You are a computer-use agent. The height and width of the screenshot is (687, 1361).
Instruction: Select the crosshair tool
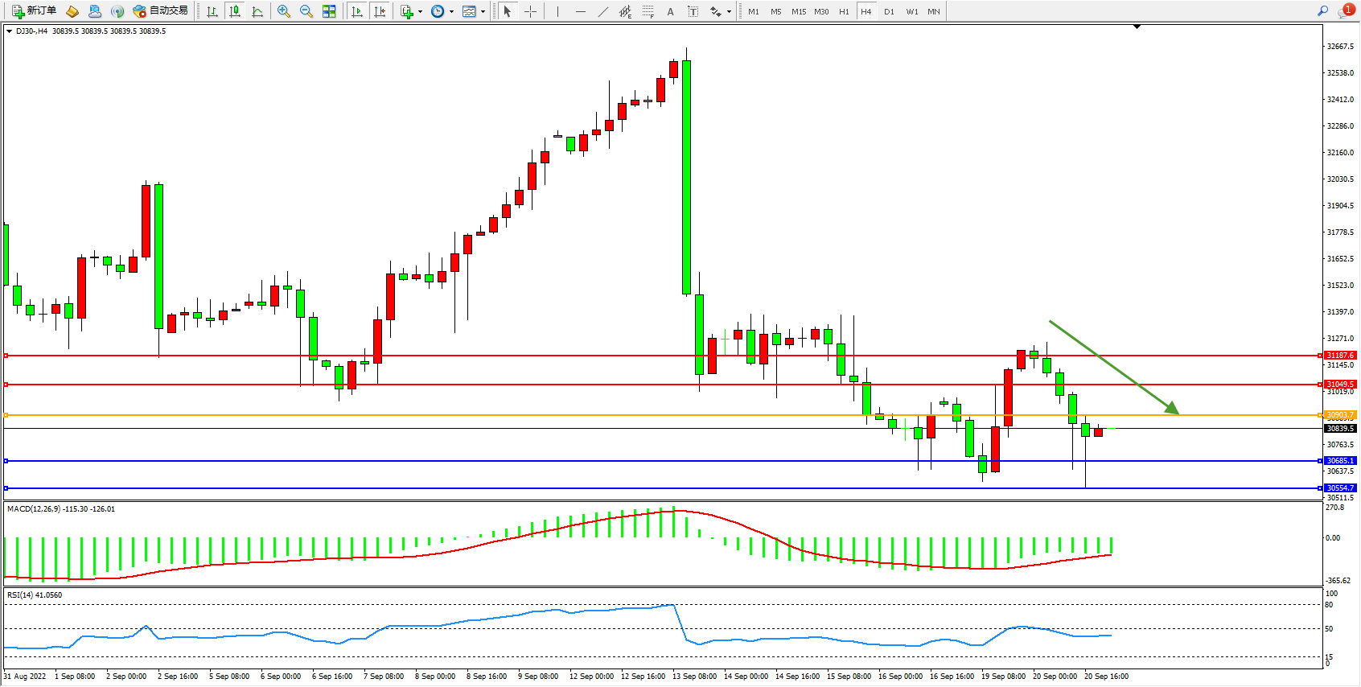(x=530, y=11)
